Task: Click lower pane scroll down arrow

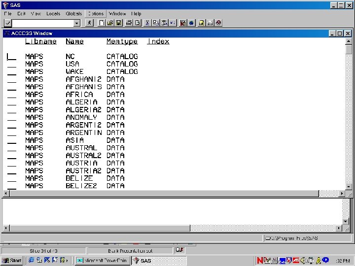Action: (346, 222)
